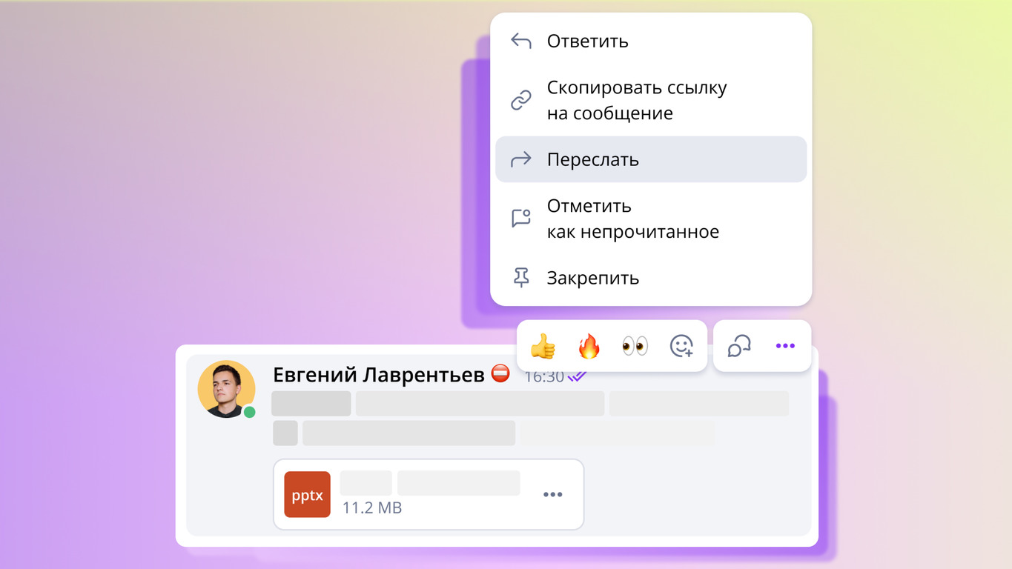The width and height of the screenshot is (1012, 569).
Task: Select Закрепить menu option
Action: tap(651, 278)
